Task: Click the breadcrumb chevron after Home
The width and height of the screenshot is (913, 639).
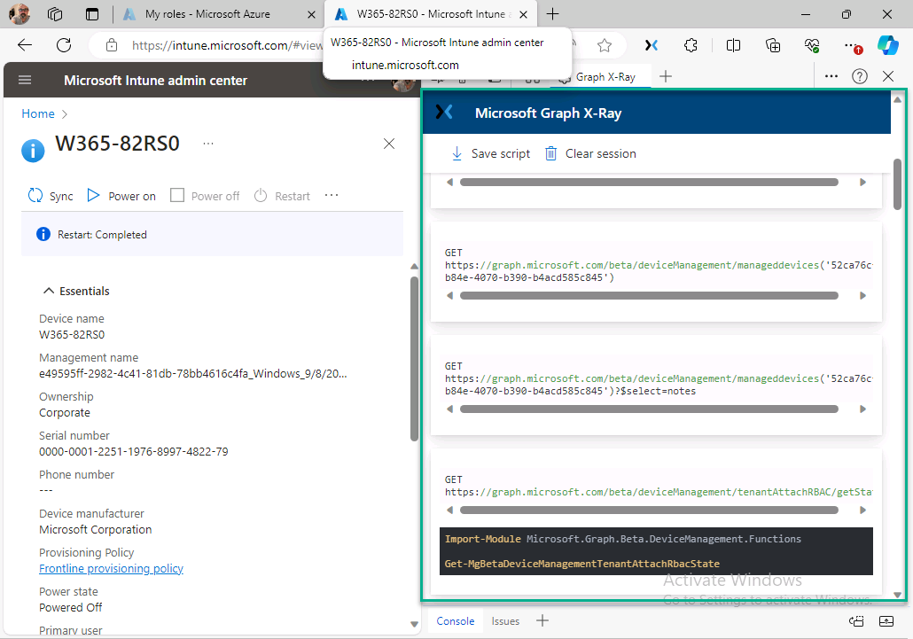Action: pyautogui.click(x=64, y=114)
